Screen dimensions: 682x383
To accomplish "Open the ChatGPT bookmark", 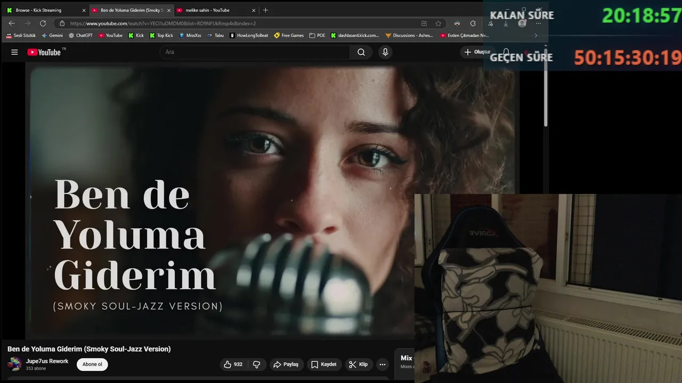I will coord(80,36).
